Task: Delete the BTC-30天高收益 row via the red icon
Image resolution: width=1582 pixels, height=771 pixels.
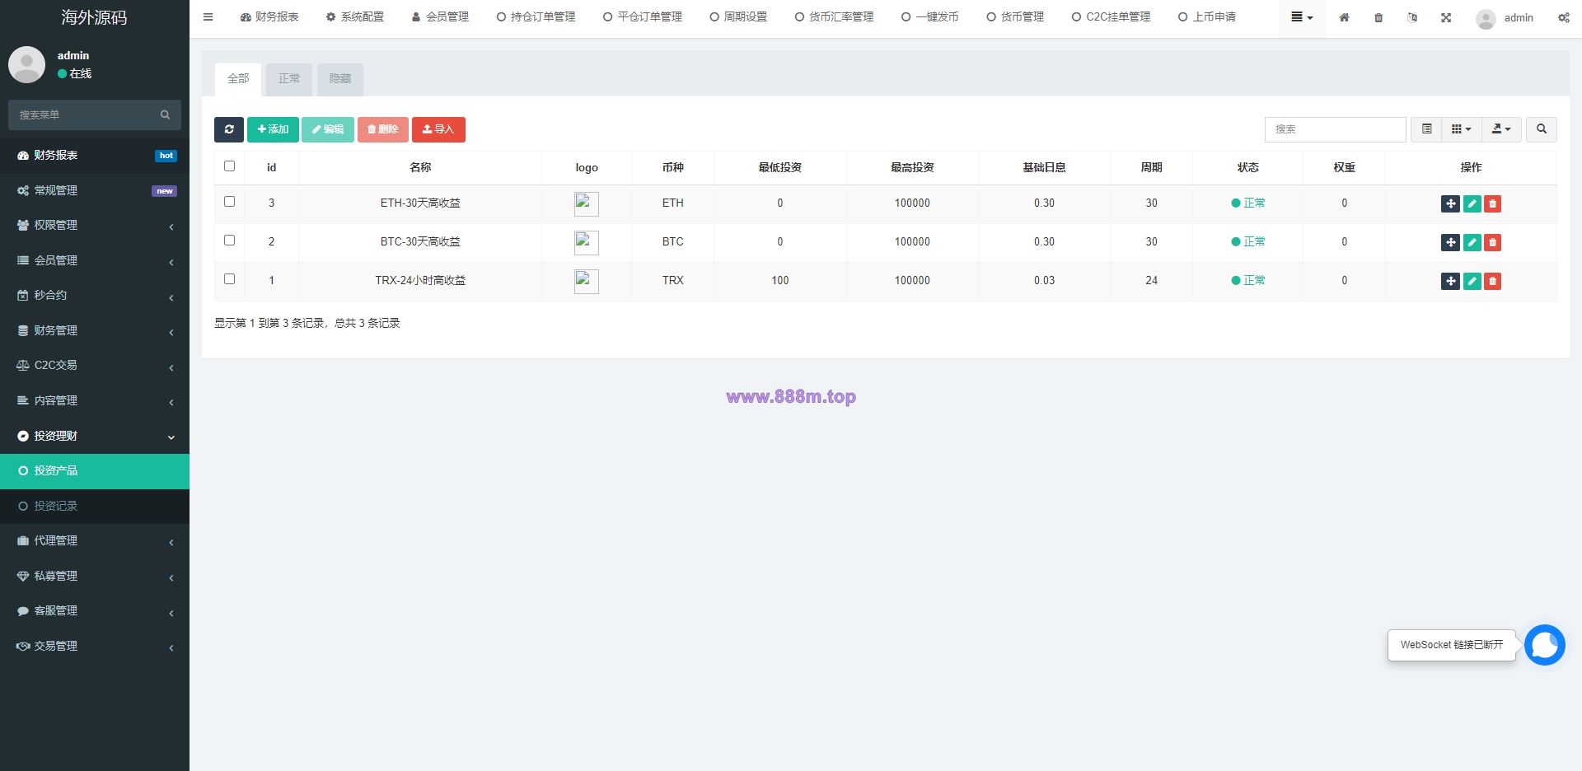Action: [x=1492, y=242]
